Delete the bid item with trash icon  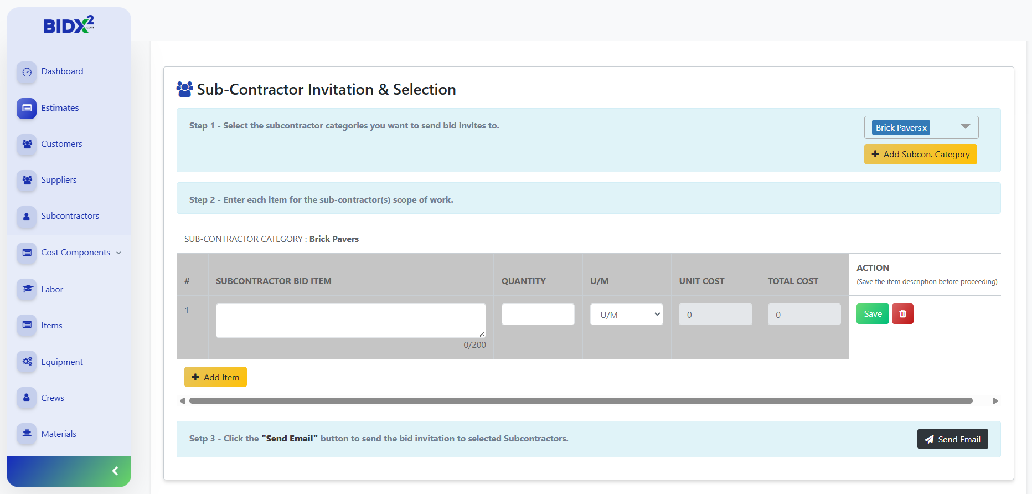pos(902,314)
